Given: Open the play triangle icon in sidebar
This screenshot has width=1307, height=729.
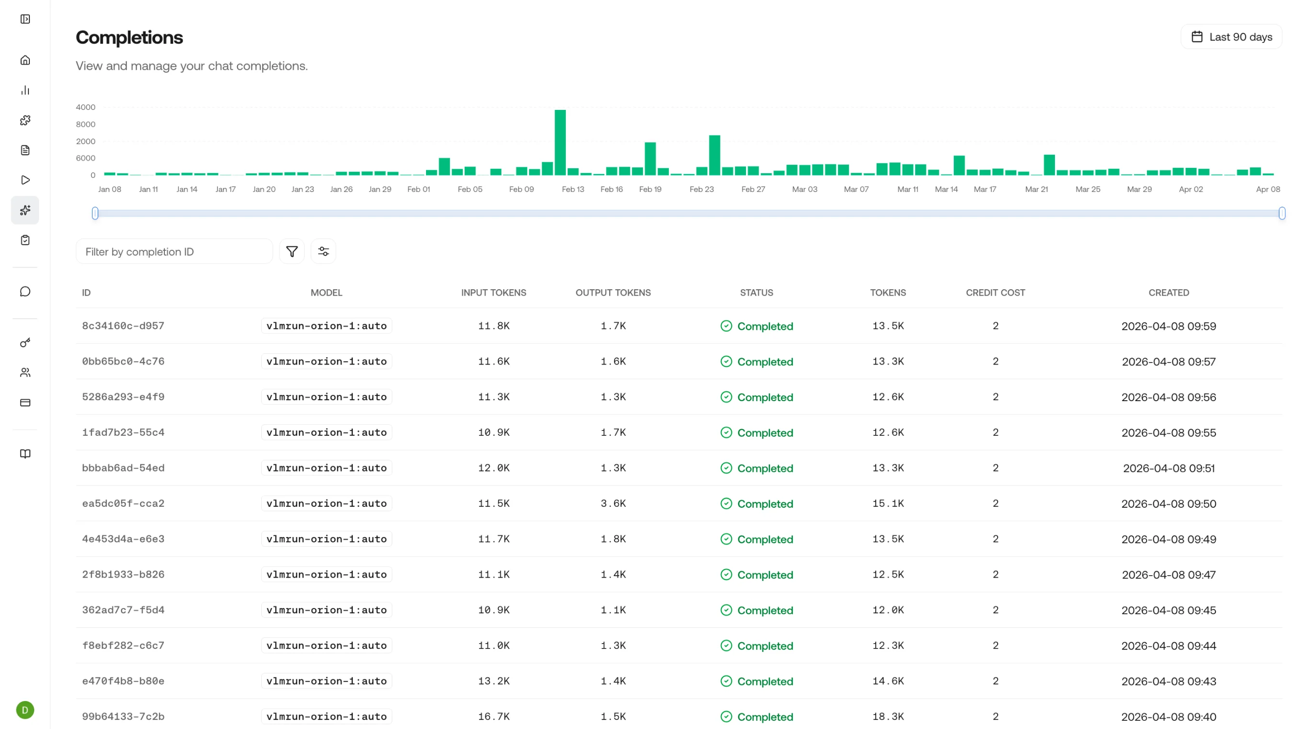Looking at the screenshot, I should 25,180.
